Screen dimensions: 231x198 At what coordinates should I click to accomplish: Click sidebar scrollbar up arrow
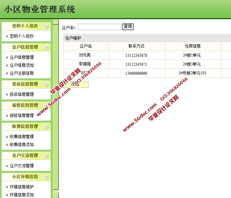(56, 22)
